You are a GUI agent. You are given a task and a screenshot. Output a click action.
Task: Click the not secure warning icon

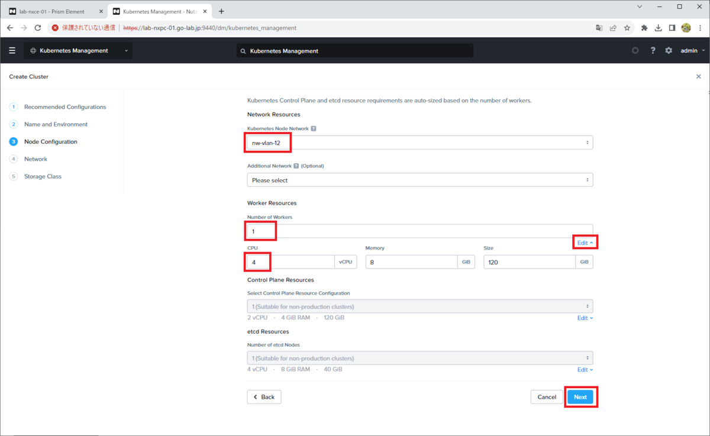[x=55, y=28]
